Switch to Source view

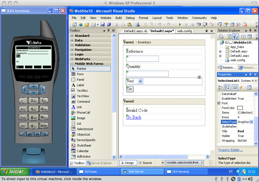tap(145, 163)
